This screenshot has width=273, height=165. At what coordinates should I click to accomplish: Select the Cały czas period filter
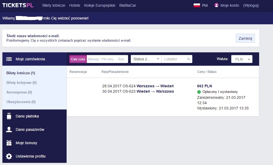coord(78,59)
